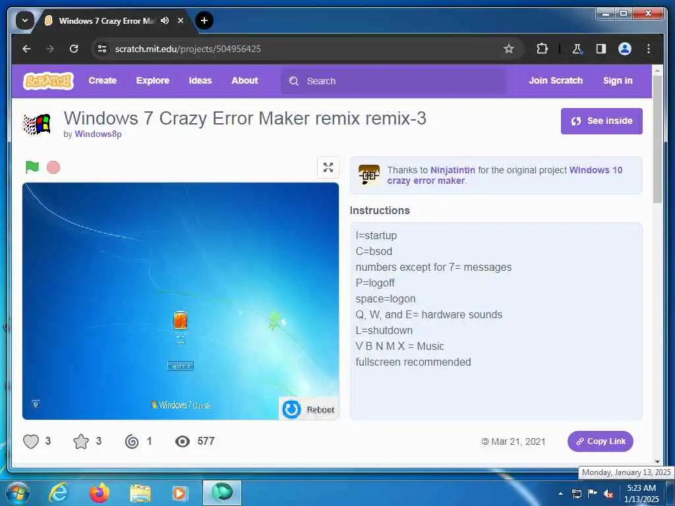
Task: Click the browser forward arrow
Action: 50,49
